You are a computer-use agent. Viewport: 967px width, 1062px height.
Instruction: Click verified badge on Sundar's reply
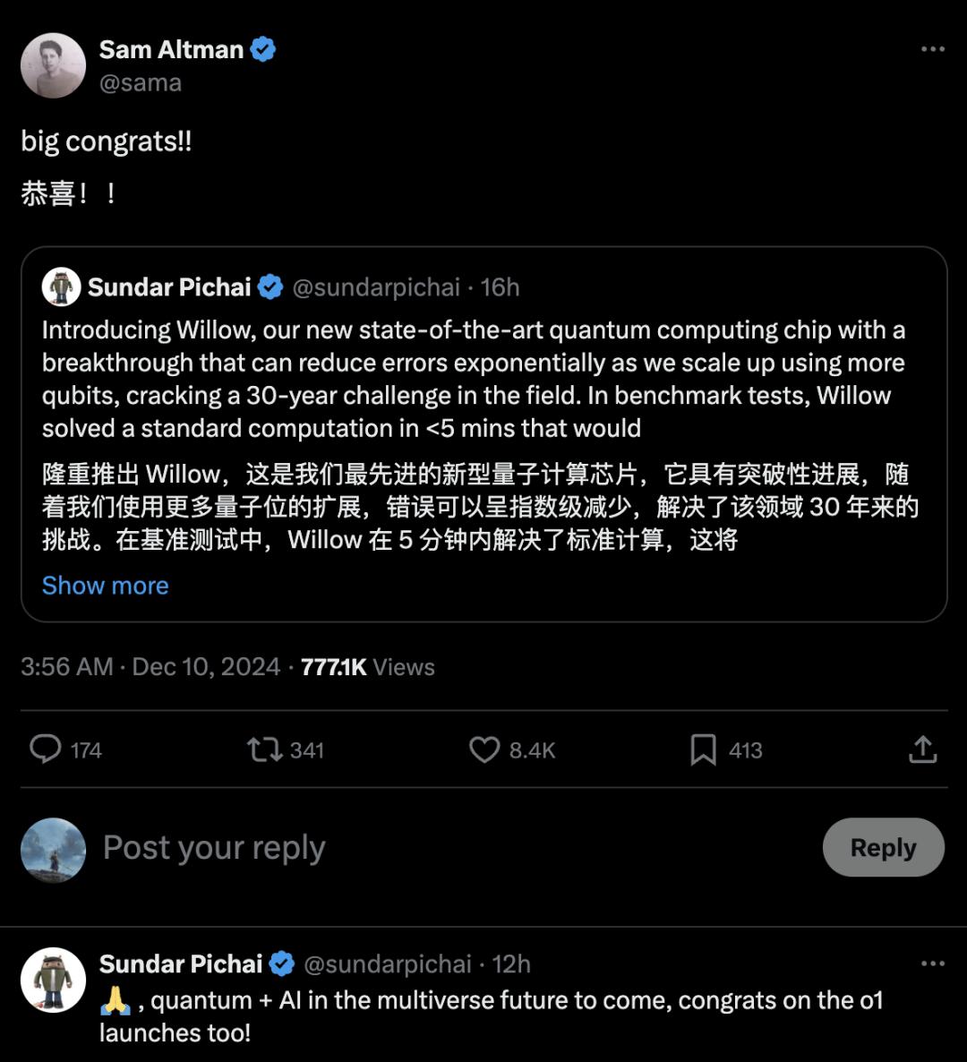click(282, 964)
